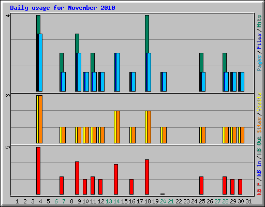This screenshot has height=207, width=265.
Task: Click the red kB bar for day 18
Action: tap(147, 177)
